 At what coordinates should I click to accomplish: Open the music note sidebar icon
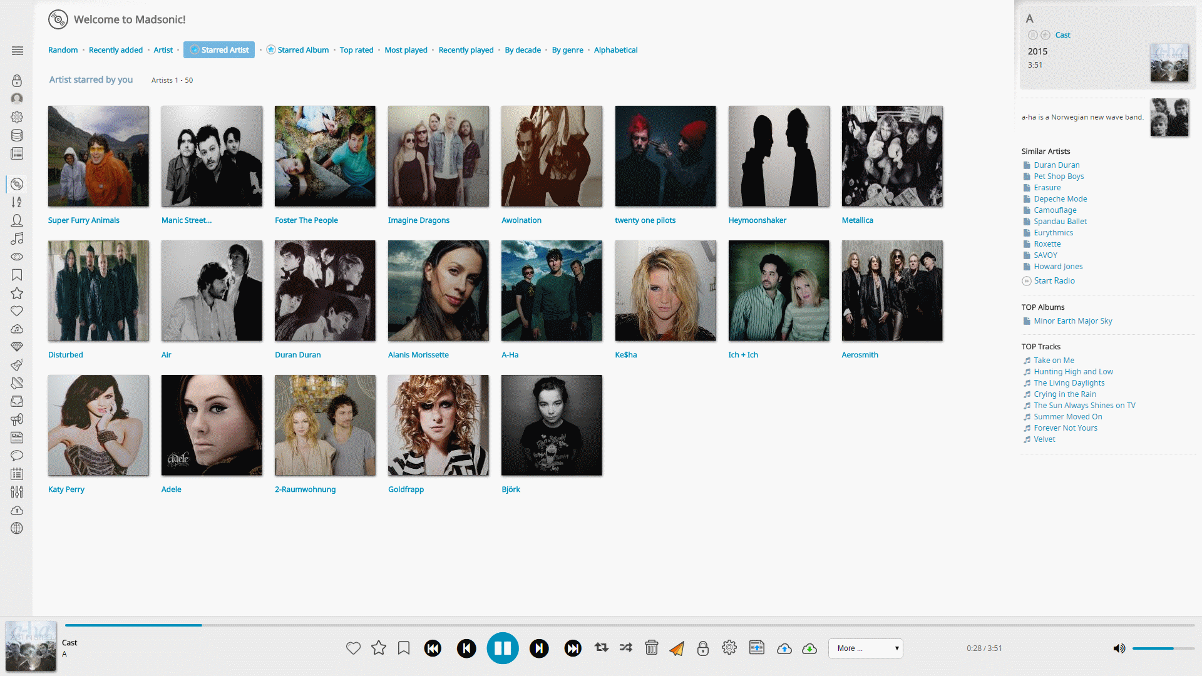click(17, 238)
